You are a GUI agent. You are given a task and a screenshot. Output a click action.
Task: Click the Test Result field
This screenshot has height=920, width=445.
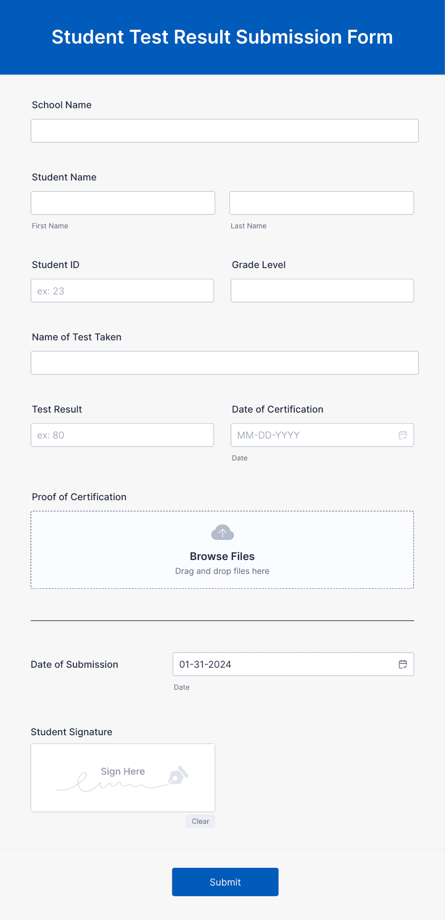tap(122, 435)
